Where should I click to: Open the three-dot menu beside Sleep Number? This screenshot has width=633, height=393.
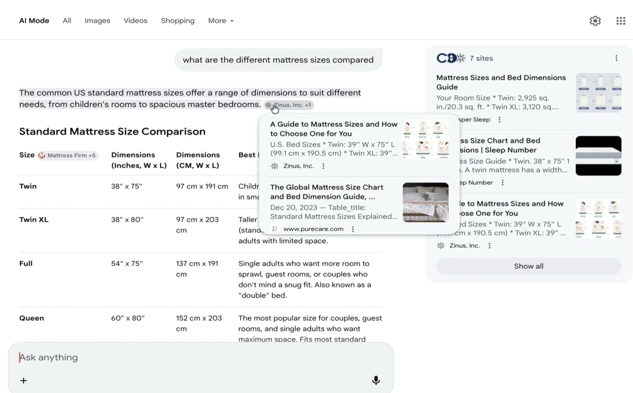(x=503, y=183)
